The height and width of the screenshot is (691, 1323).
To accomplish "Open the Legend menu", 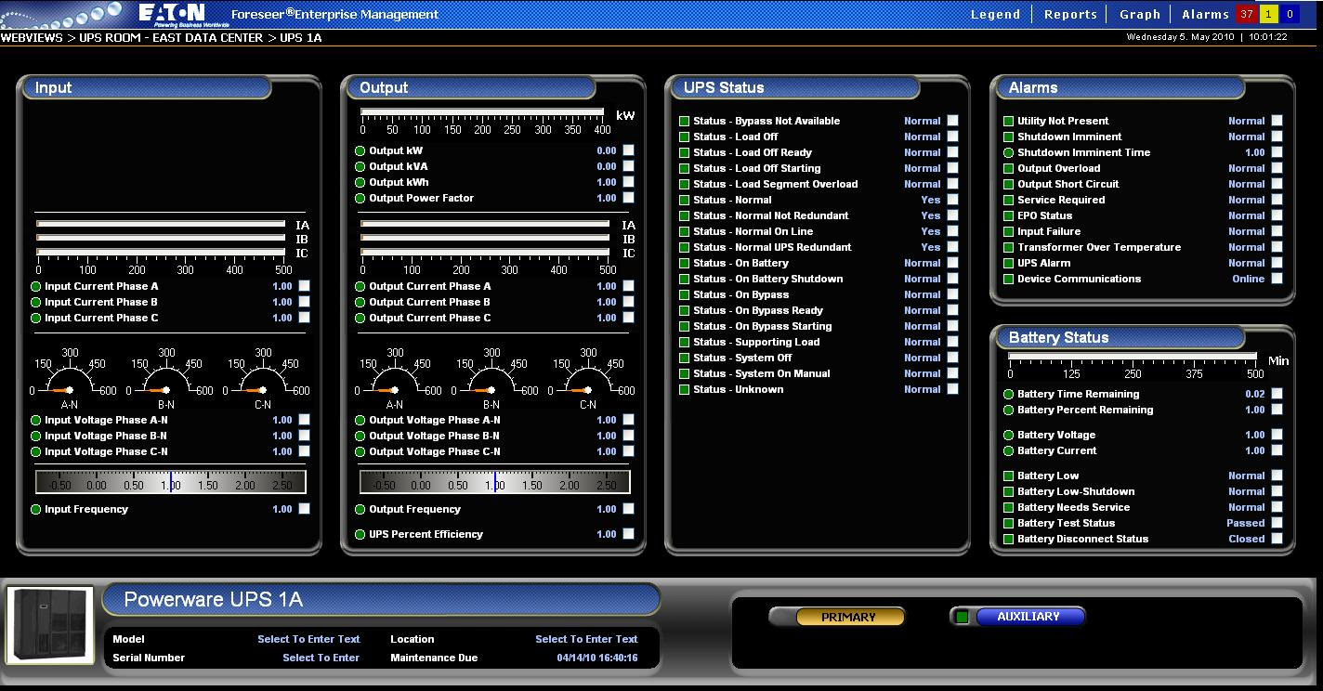I will coord(995,14).
